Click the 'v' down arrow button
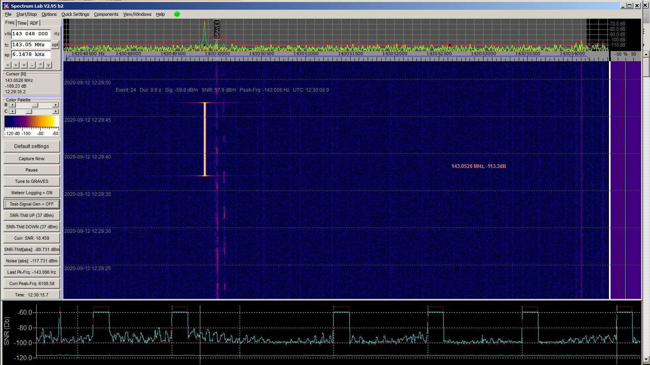The height and width of the screenshot is (365, 650). coord(48,65)
